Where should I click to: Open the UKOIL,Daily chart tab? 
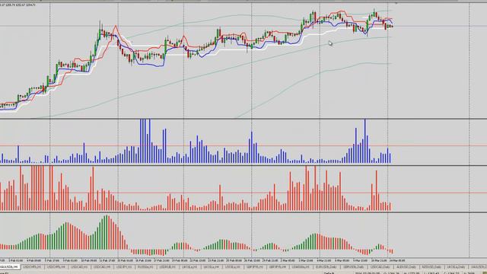coord(457,267)
